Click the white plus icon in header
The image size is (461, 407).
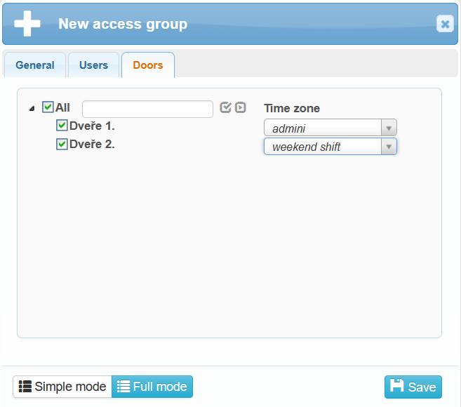point(27,23)
